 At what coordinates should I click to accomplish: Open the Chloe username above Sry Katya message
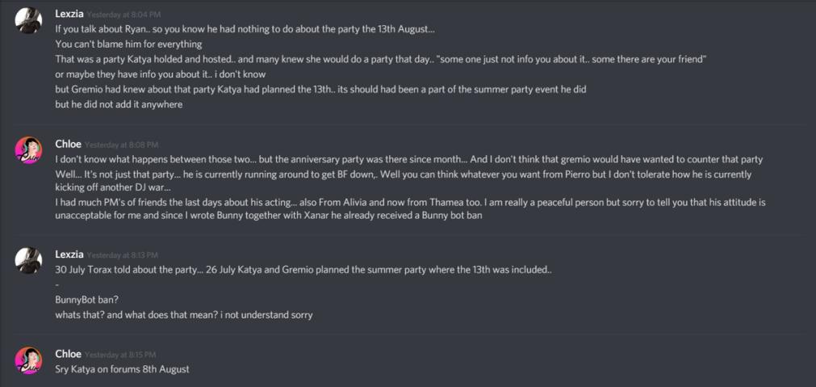coord(68,354)
